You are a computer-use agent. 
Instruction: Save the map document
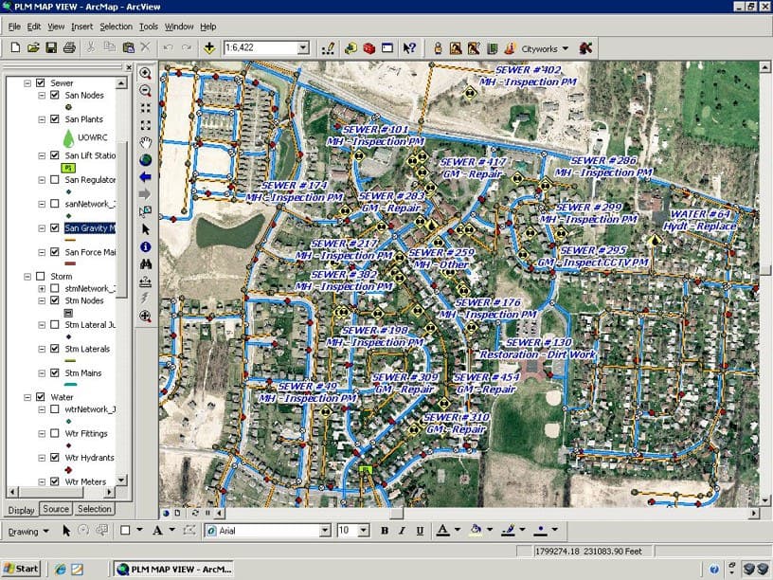[51, 47]
